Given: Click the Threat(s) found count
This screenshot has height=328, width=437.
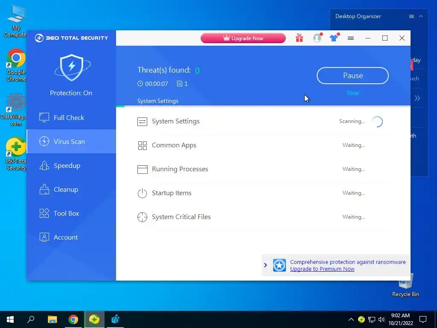Looking at the screenshot, I should [197, 70].
